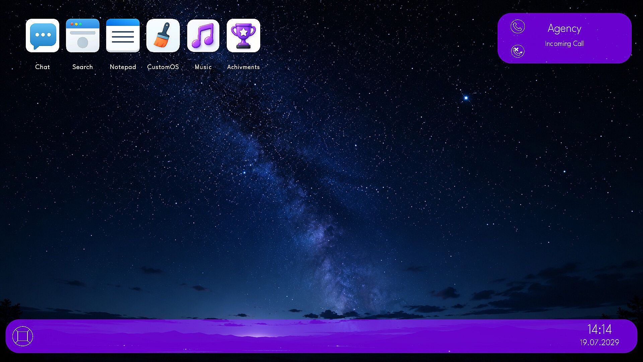The image size is (643, 362).
Task: Click the Agency caller name
Action: 564,29
